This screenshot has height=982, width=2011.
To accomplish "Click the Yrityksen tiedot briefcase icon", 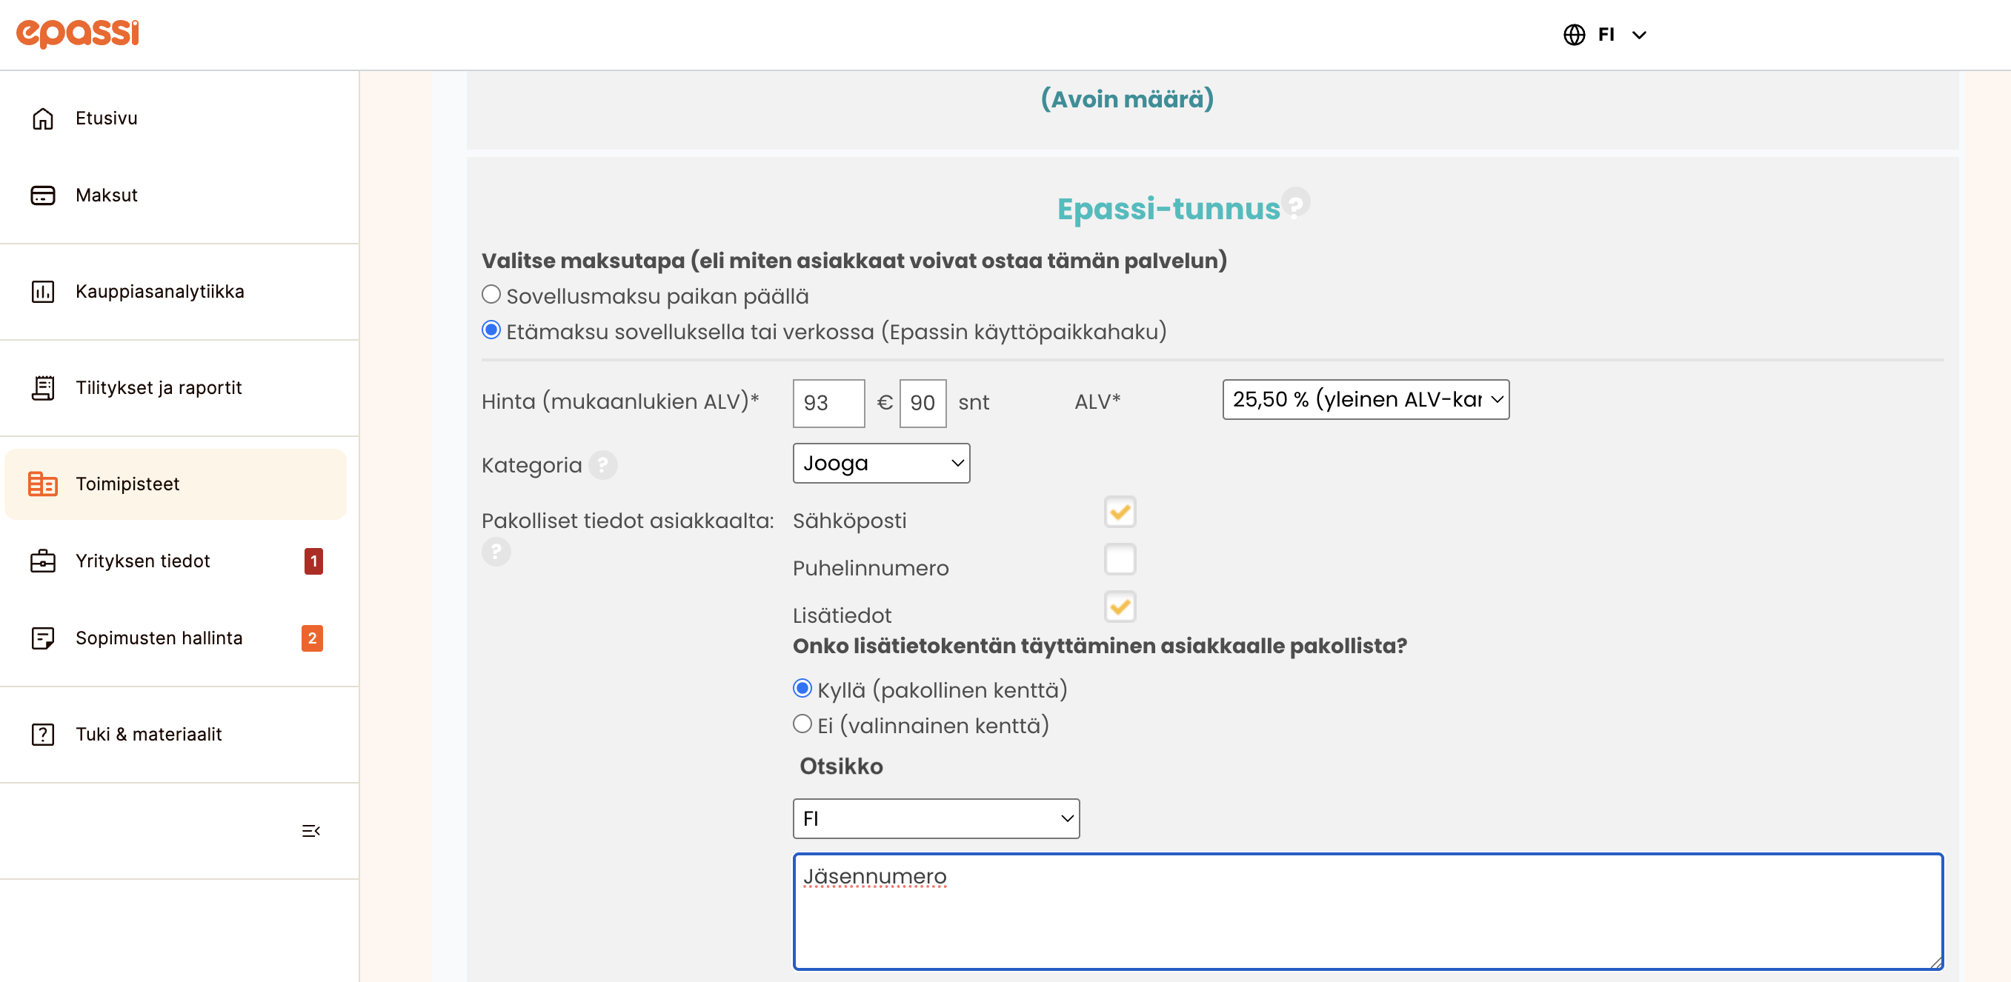I will [43, 561].
